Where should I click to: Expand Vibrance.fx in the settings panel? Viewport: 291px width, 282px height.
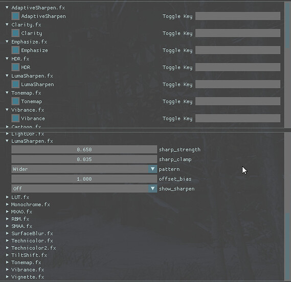click(7, 270)
